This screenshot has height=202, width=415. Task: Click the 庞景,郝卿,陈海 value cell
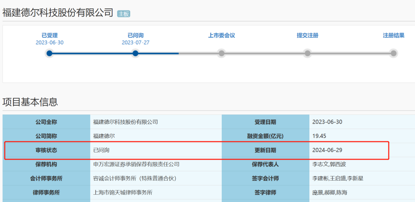click(362, 192)
